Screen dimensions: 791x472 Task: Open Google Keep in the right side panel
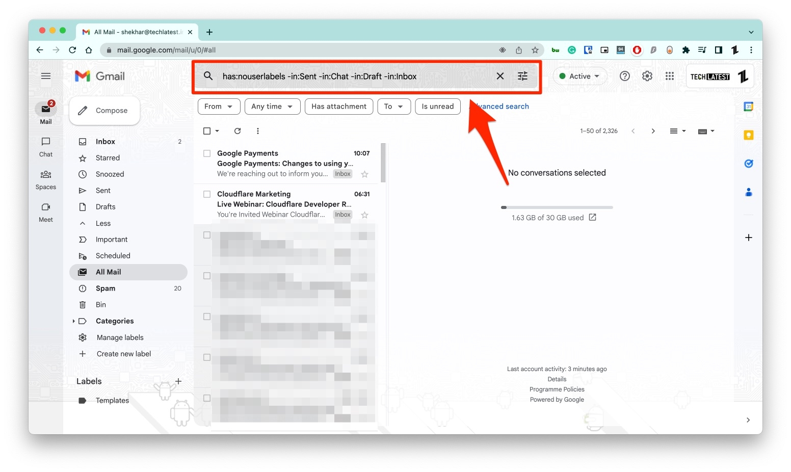point(748,135)
